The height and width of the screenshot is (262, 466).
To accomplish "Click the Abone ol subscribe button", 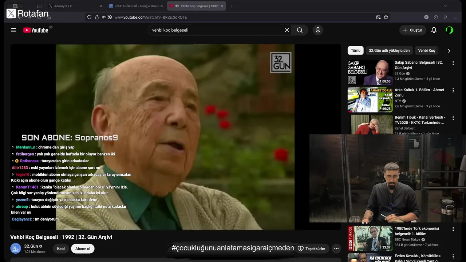I will pyautogui.click(x=83, y=249).
